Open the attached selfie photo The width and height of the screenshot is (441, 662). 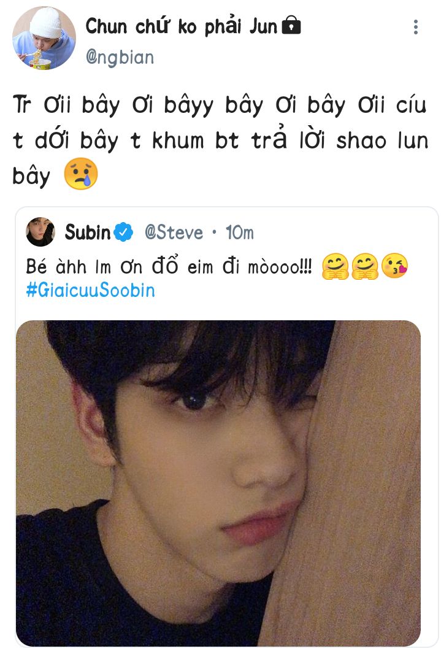coord(218,483)
